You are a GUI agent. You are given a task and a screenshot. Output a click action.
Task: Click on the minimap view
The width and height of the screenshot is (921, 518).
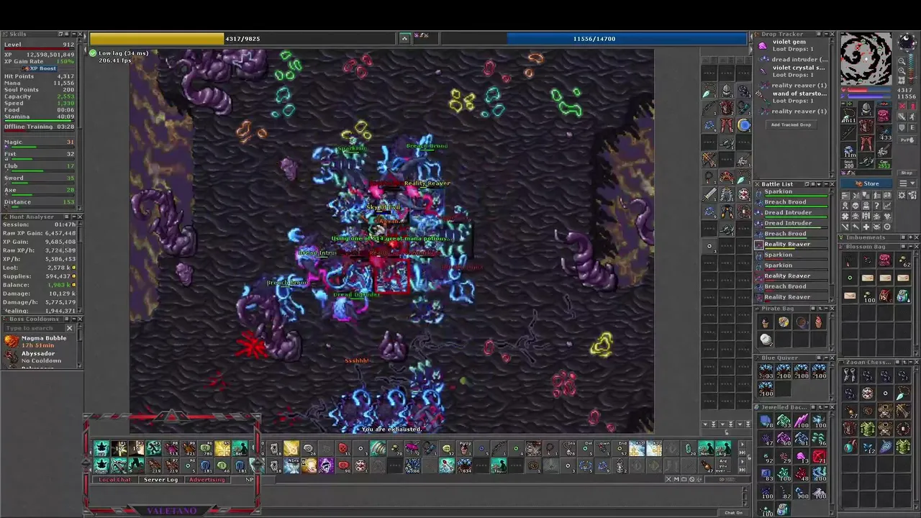pyautogui.click(x=866, y=59)
